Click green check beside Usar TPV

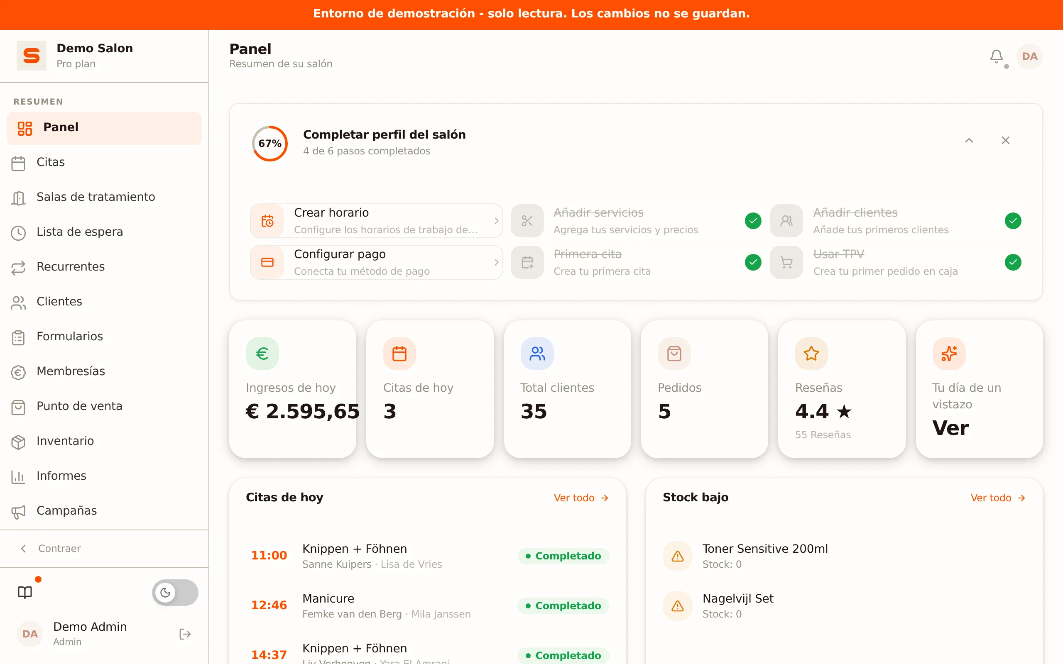1013,262
